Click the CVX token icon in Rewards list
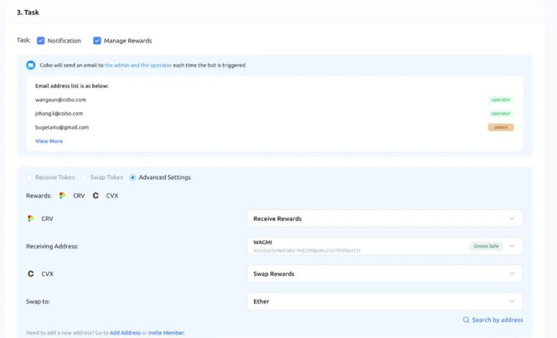This screenshot has width=557, height=338. [x=96, y=195]
